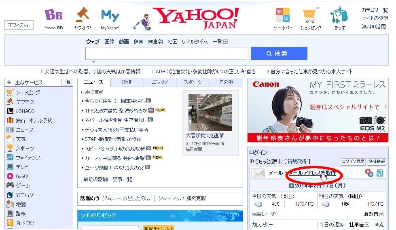The width and height of the screenshot is (396, 230).
Task: Click the main search text field
Action: 166,53
